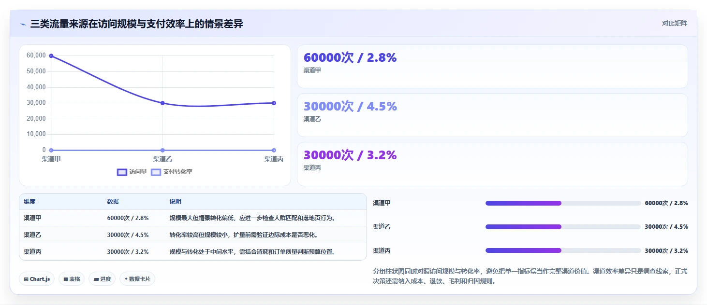Click the Chart.js chip
The width and height of the screenshot is (707, 305).
pos(37,279)
